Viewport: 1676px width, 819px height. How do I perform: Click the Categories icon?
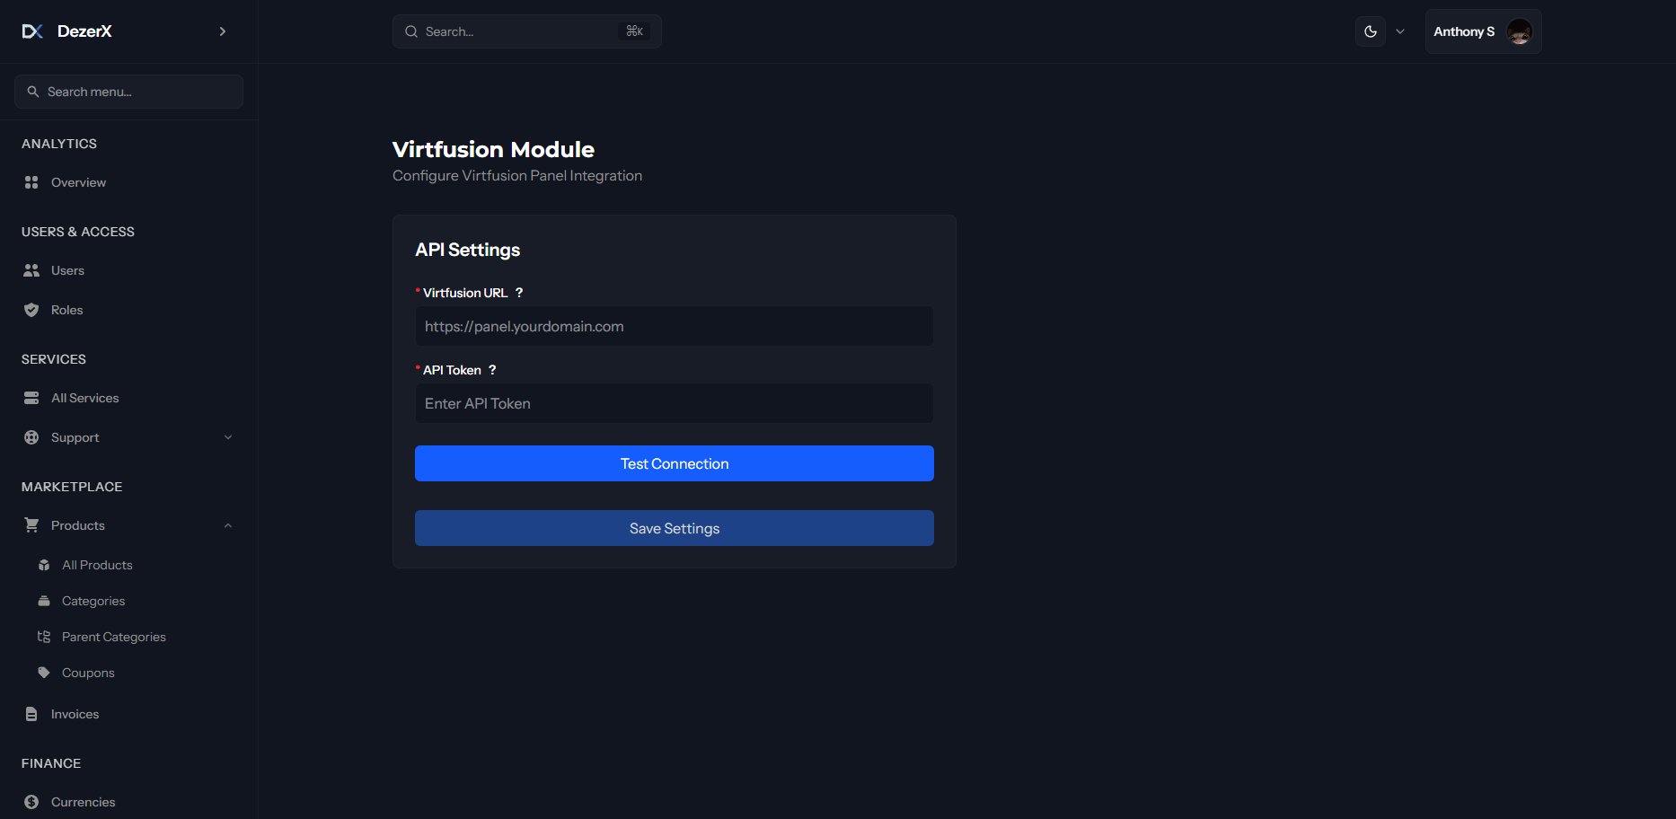(44, 601)
